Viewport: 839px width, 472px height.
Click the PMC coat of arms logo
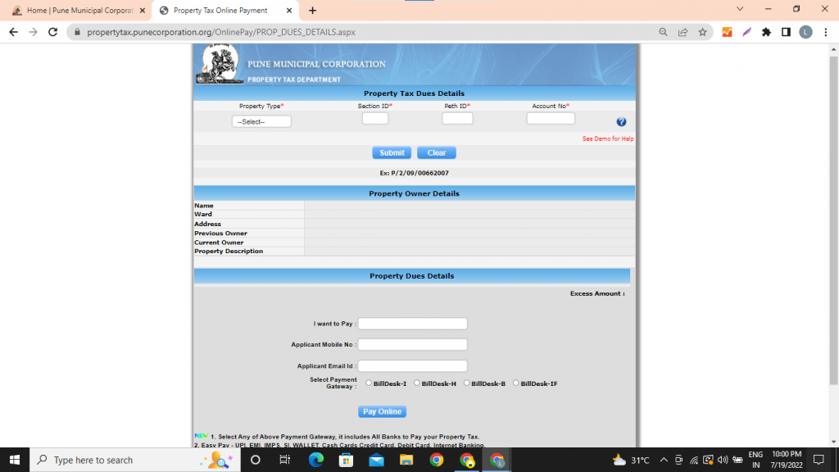tap(218, 63)
